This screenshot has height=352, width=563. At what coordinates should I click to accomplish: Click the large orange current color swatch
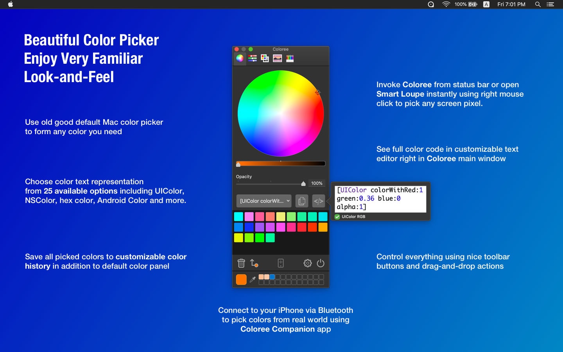pyautogui.click(x=241, y=279)
